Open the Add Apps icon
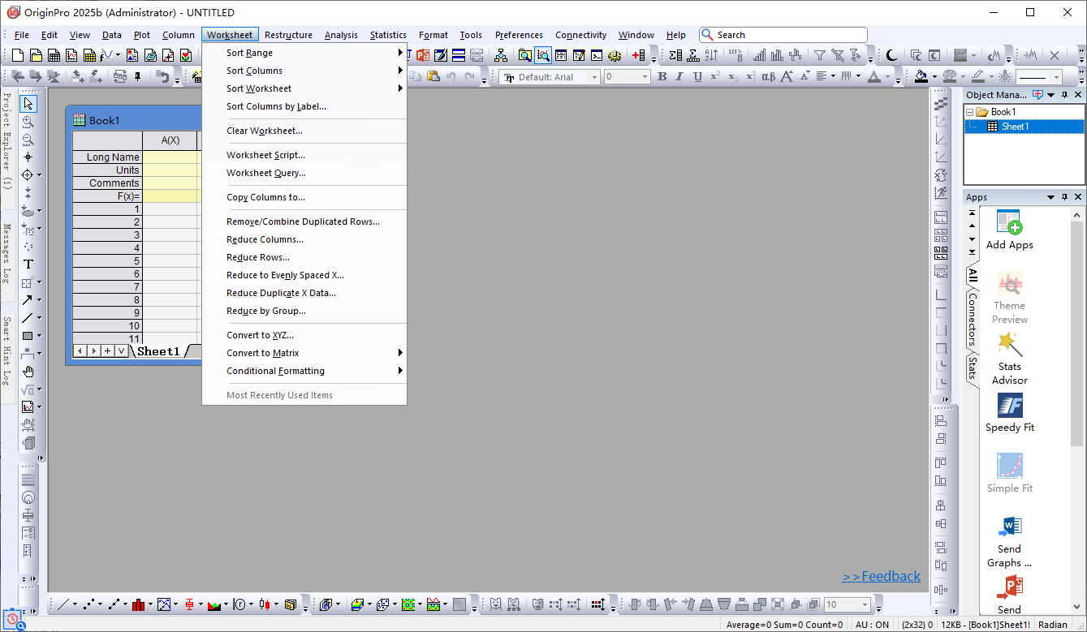 (1009, 230)
